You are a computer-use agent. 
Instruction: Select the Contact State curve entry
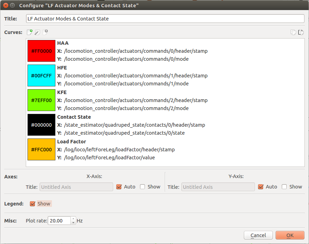pyautogui.click(x=139, y=125)
